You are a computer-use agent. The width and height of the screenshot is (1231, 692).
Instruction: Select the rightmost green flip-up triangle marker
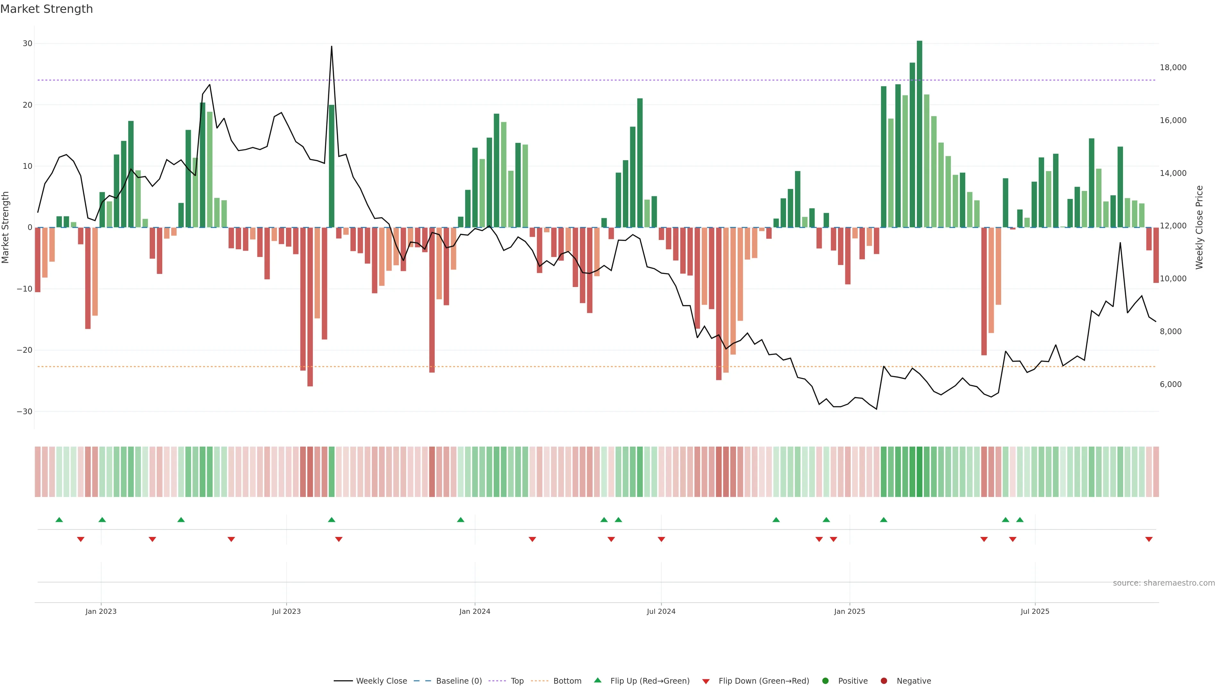pyautogui.click(x=1020, y=520)
